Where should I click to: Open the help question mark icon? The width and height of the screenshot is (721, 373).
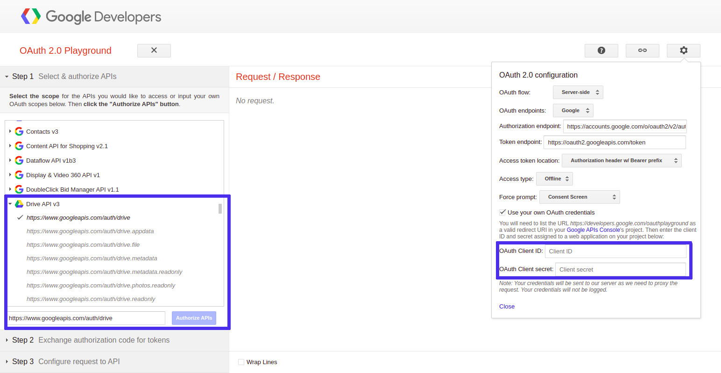click(x=601, y=50)
